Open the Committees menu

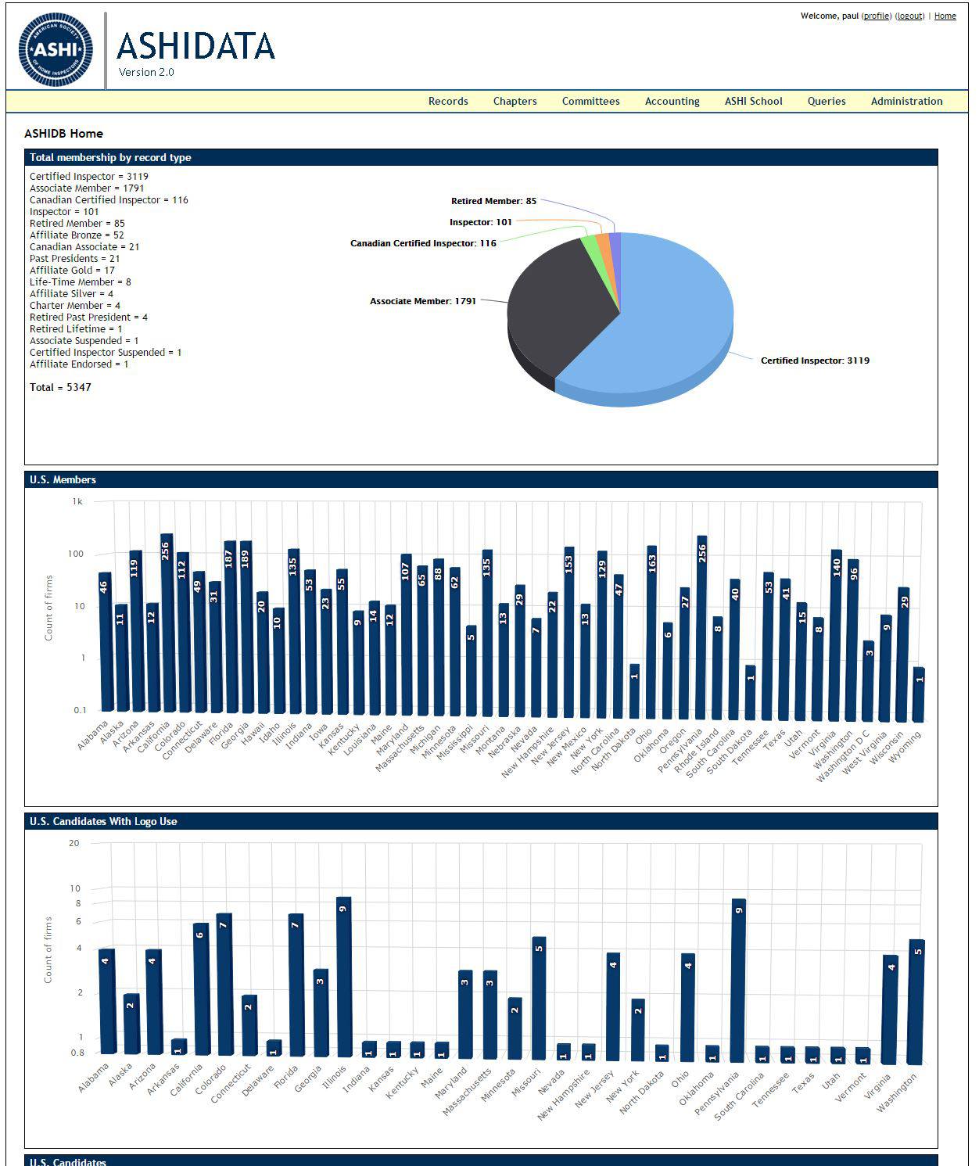click(x=590, y=101)
